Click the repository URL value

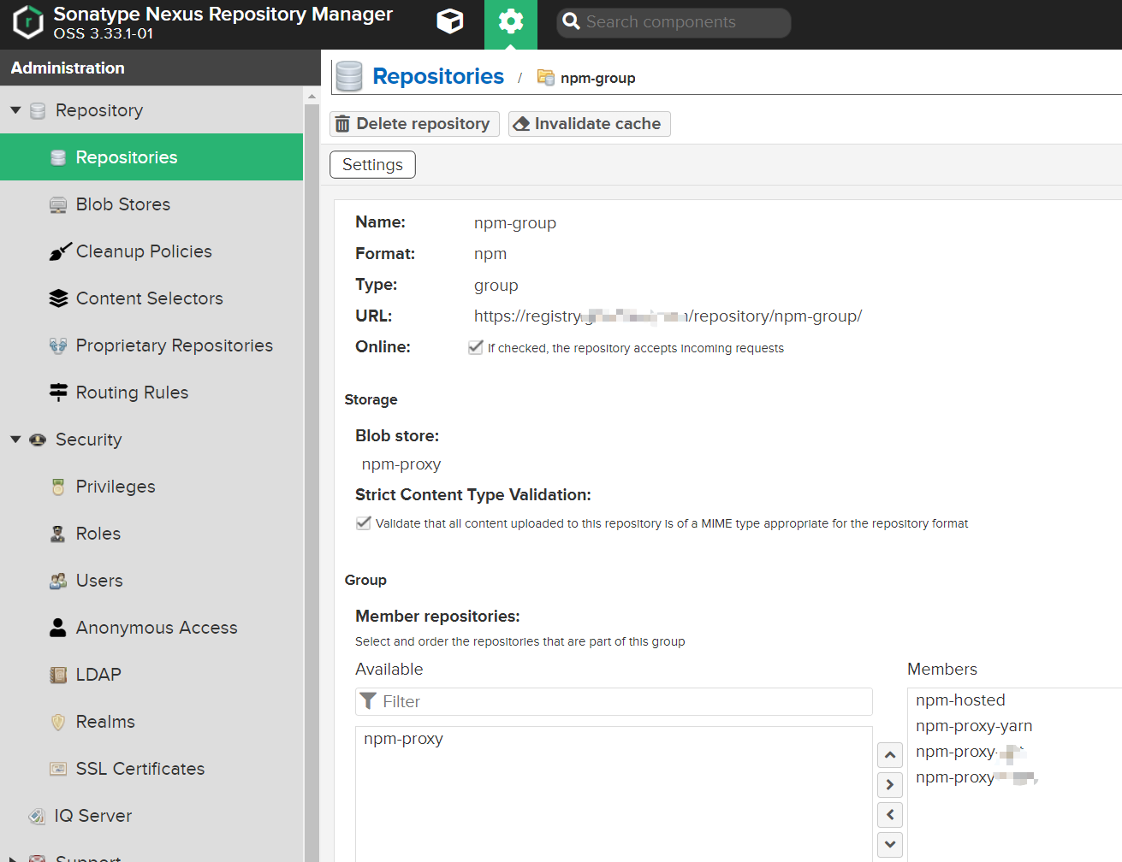(x=668, y=316)
